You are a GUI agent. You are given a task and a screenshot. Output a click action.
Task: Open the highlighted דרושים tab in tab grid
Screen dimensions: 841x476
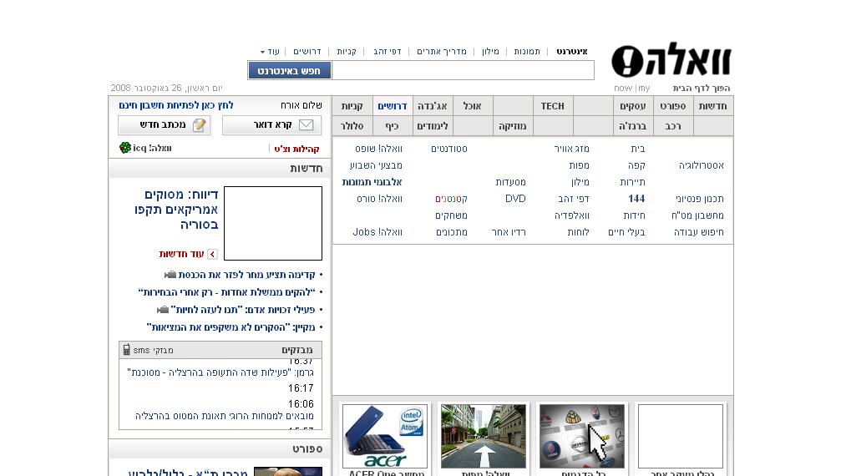(392, 106)
